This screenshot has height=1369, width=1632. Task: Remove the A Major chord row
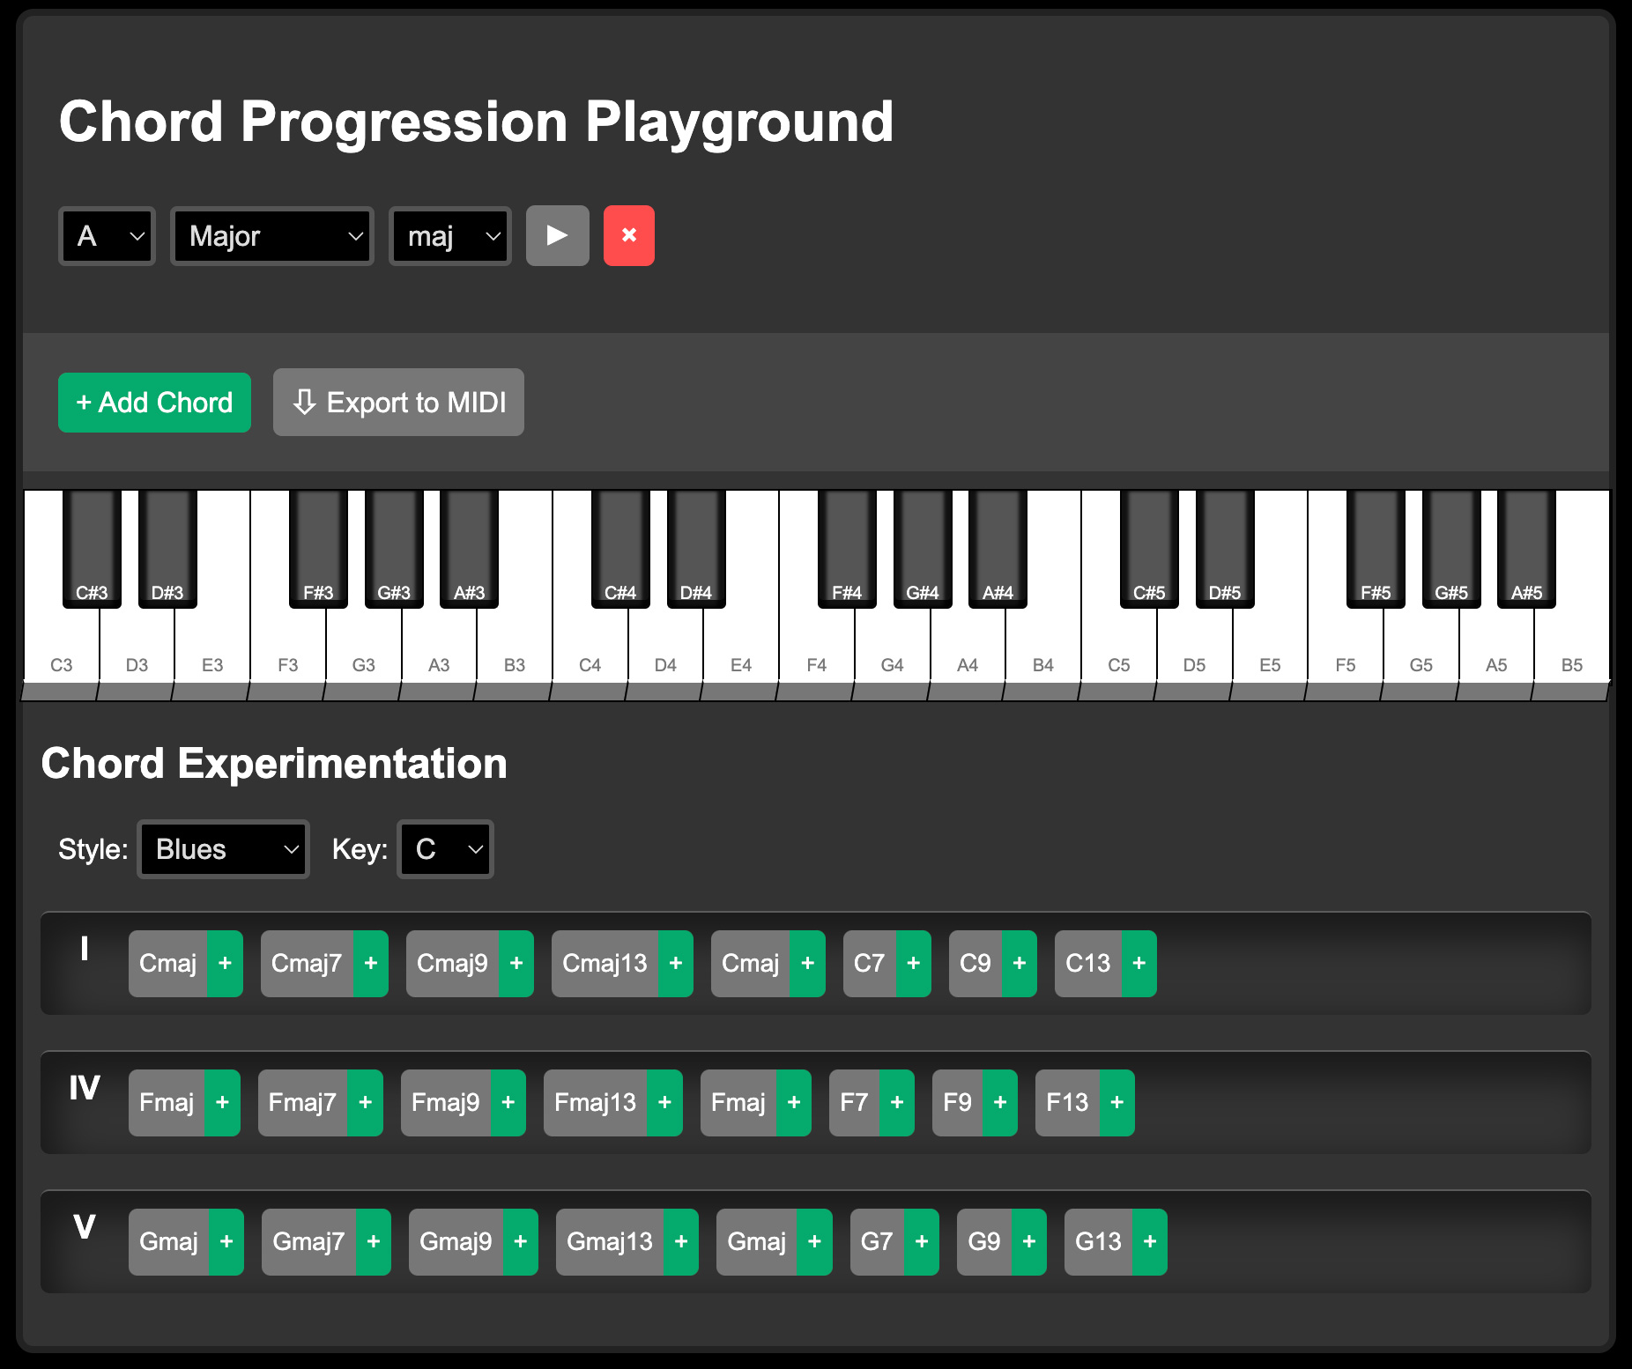click(x=628, y=235)
